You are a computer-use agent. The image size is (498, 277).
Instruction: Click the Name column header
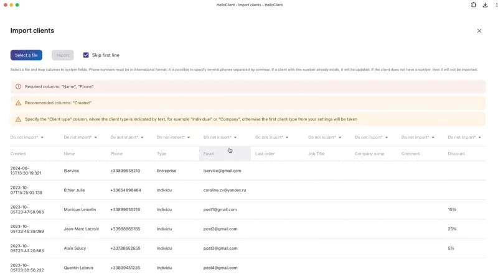[x=69, y=153]
